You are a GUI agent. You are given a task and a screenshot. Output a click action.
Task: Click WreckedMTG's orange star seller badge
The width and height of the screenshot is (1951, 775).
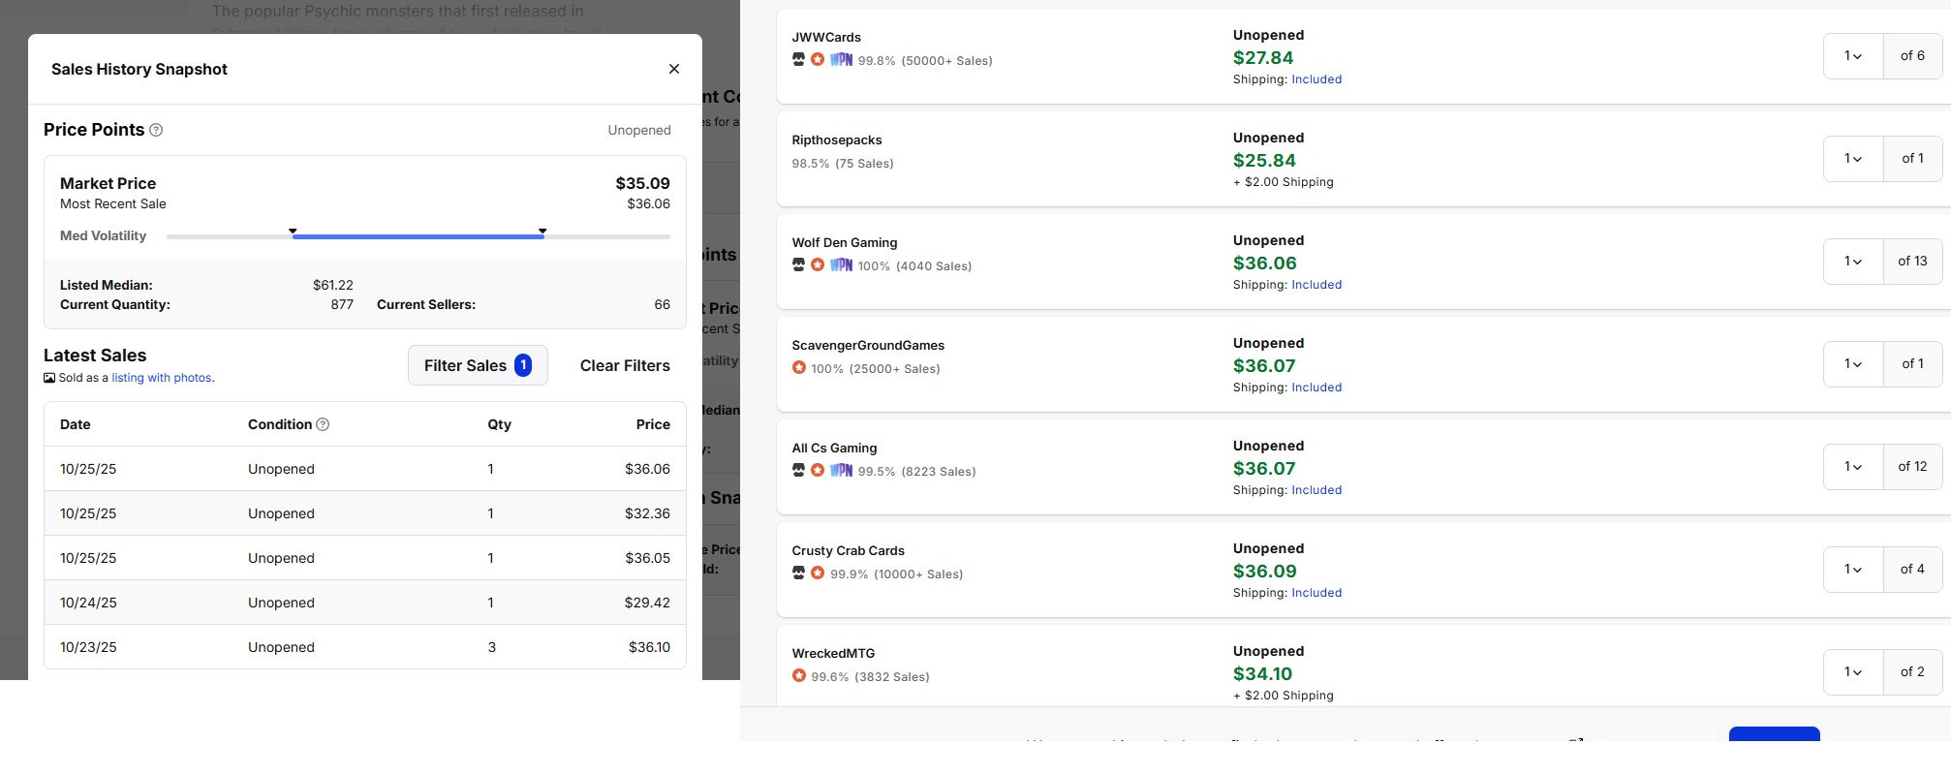pyautogui.click(x=799, y=676)
